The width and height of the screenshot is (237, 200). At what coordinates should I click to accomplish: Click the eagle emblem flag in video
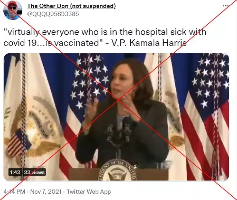coord(32,120)
